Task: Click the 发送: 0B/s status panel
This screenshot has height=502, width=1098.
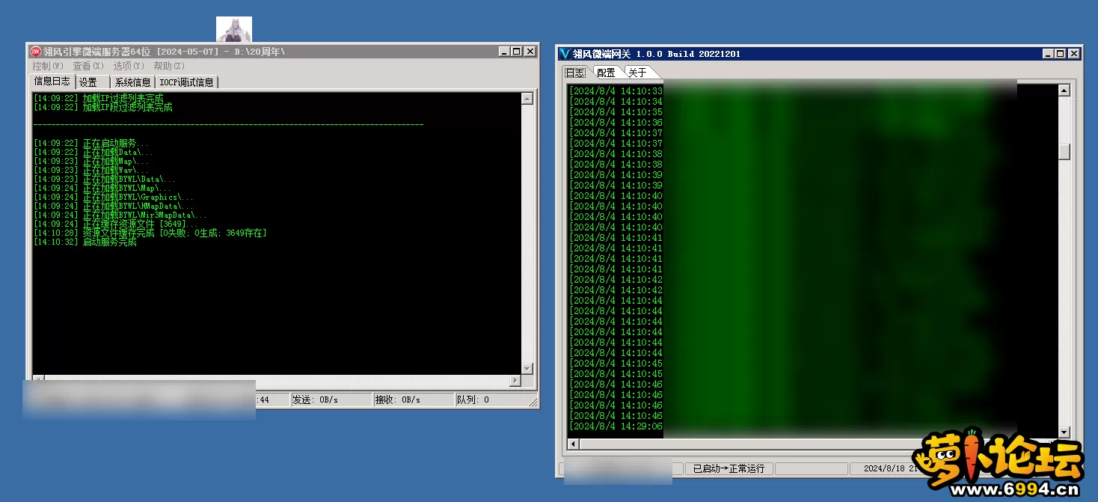Action: tap(331, 400)
